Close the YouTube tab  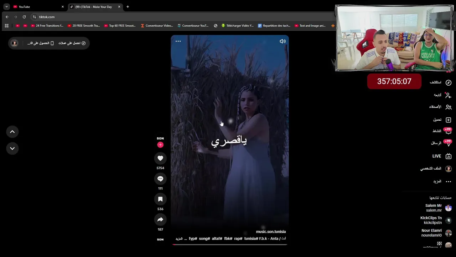pyautogui.click(x=63, y=7)
